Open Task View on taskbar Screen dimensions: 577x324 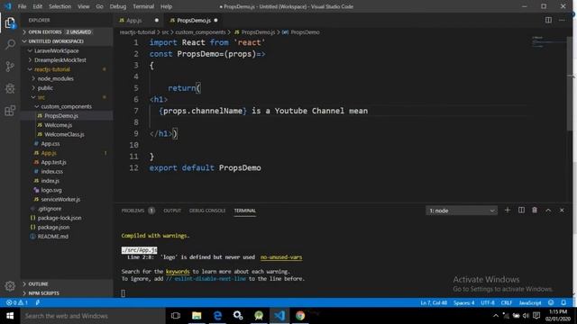[x=176, y=316]
